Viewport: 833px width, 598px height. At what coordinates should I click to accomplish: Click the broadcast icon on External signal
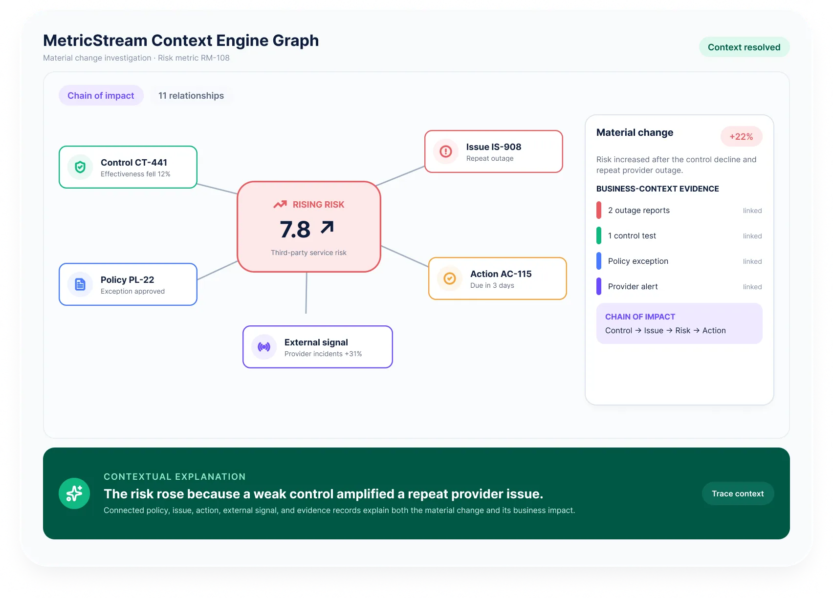pyautogui.click(x=264, y=347)
